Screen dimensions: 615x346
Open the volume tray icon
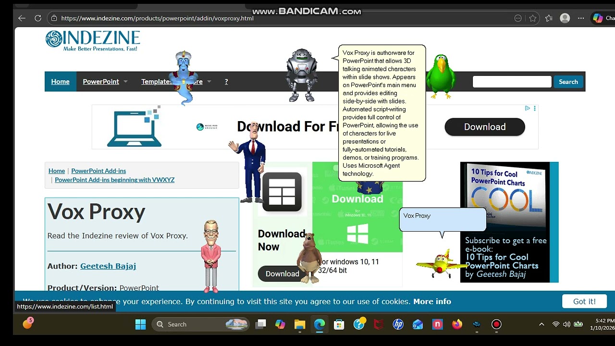tap(566, 324)
